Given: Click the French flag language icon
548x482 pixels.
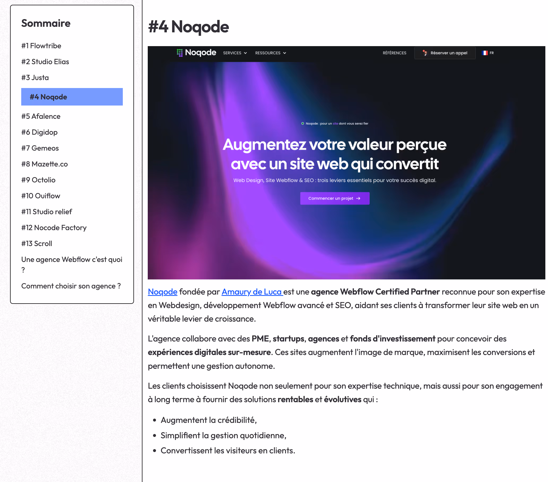Looking at the screenshot, I should pyautogui.click(x=484, y=53).
